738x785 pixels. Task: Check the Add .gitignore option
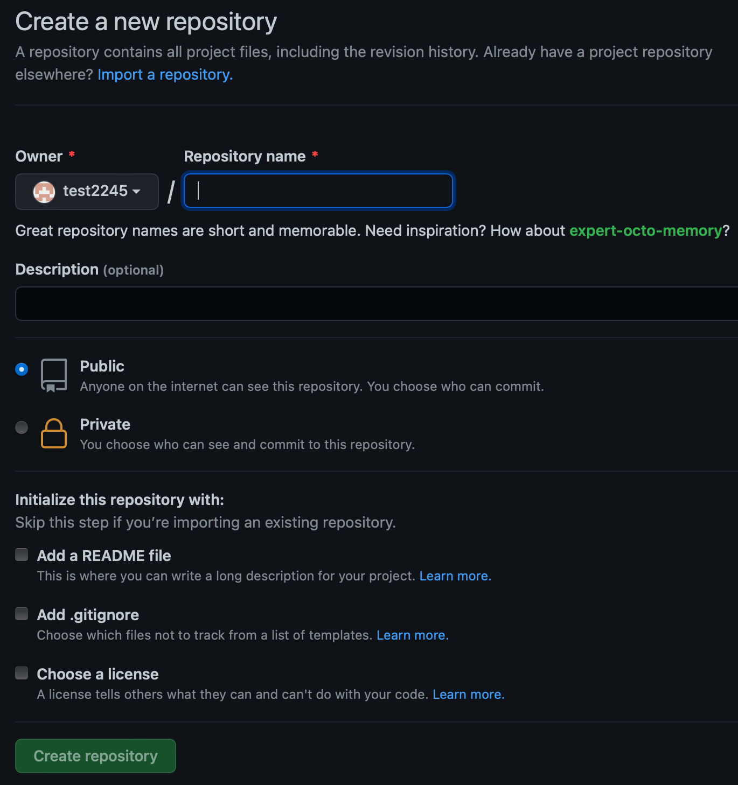pos(22,614)
